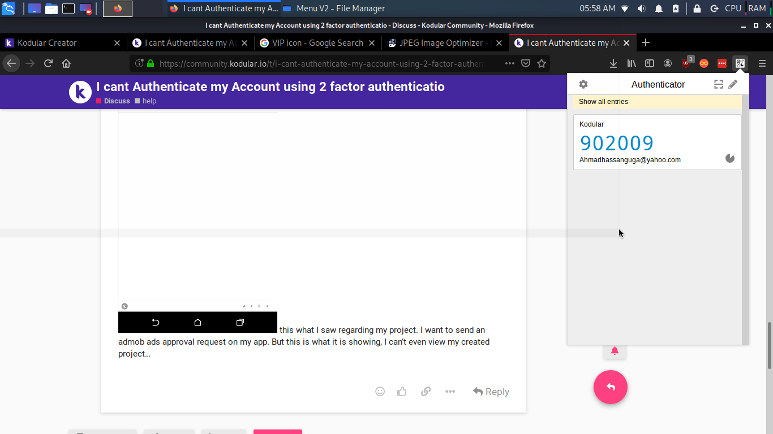Copy the post share link icon
The height and width of the screenshot is (434, 773).
(x=426, y=392)
